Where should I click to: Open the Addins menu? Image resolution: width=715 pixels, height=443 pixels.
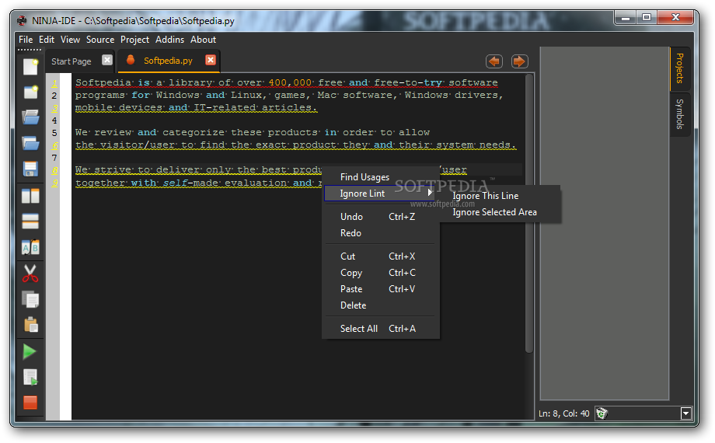(x=169, y=40)
